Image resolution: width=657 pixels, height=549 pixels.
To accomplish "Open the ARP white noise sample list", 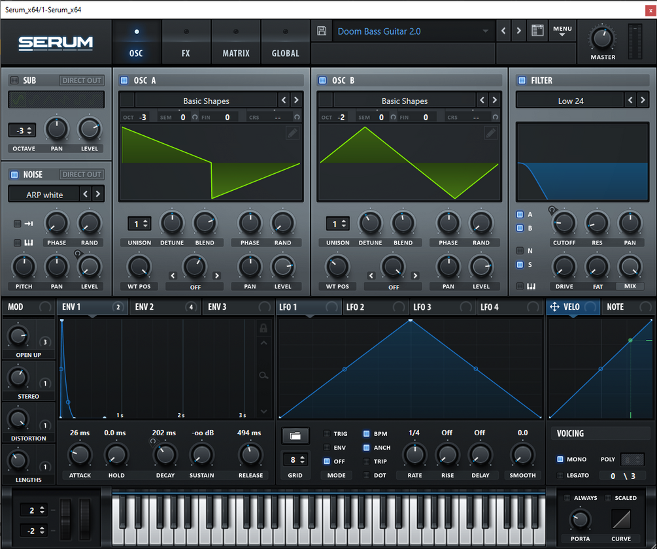I will (44, 194).
